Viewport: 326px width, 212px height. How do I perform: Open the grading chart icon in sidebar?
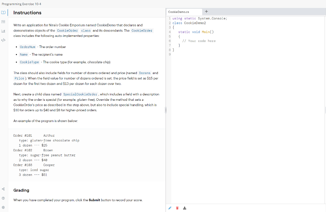pos(3,31)
